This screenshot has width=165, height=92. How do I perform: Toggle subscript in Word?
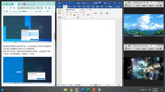(78, 12)
